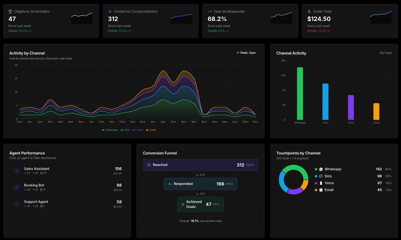Image resolution: width=401 pixels, height=240 pixels.
Task: Click the lightning icon beside Contactos Comprometidos
Action: pos(110,11)
